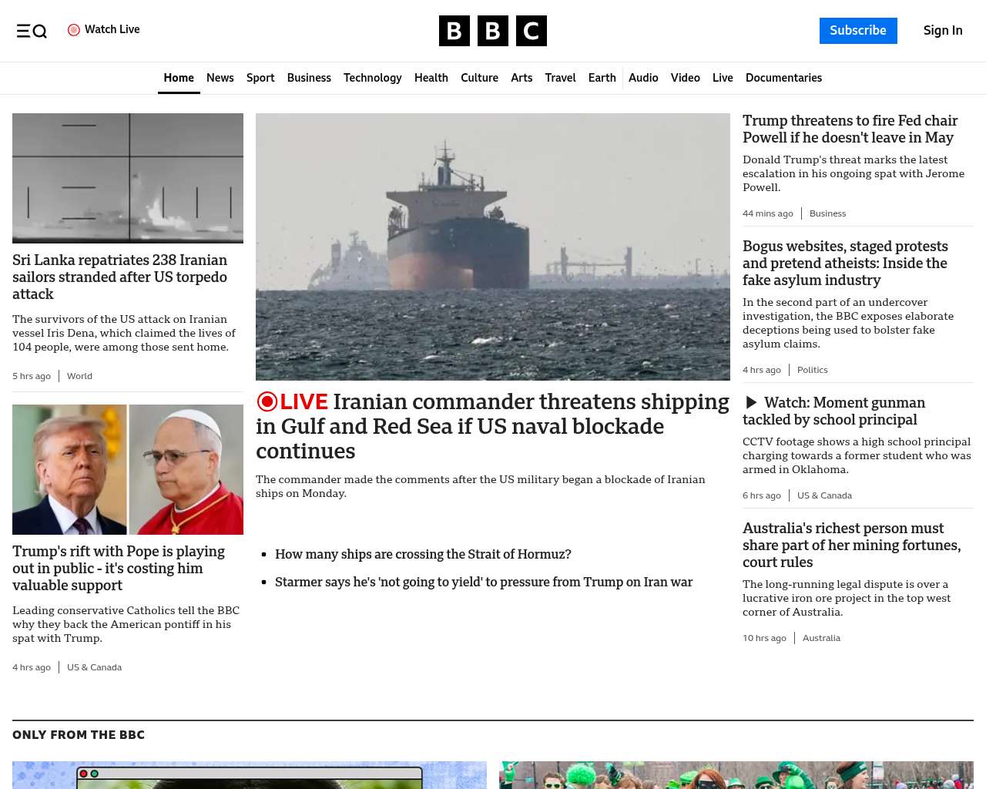Click the Trump and Pope photo thumbnail
The image size is (986, 789).
click(x=128, y=469)
